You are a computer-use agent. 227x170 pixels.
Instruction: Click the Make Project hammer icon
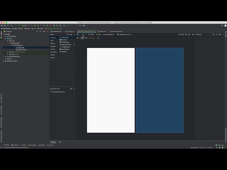coord(19,25)
